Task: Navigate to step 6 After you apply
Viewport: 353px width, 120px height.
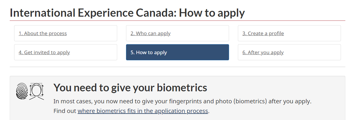Action: pyautogui.click(x=289, y=52)
